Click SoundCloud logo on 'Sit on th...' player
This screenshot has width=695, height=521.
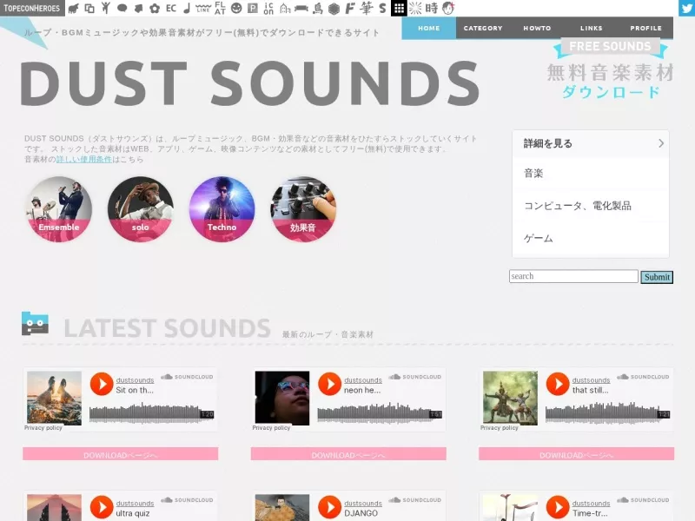click(187, 377)
